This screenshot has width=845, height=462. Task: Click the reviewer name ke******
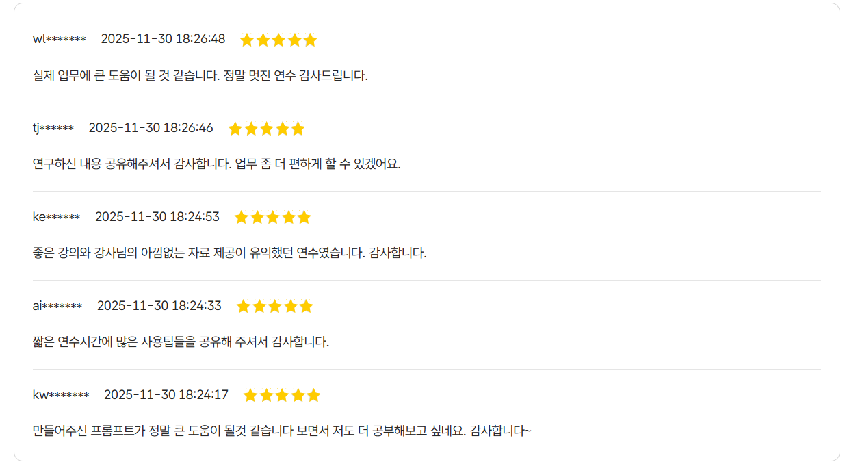[x=56, y=217]
